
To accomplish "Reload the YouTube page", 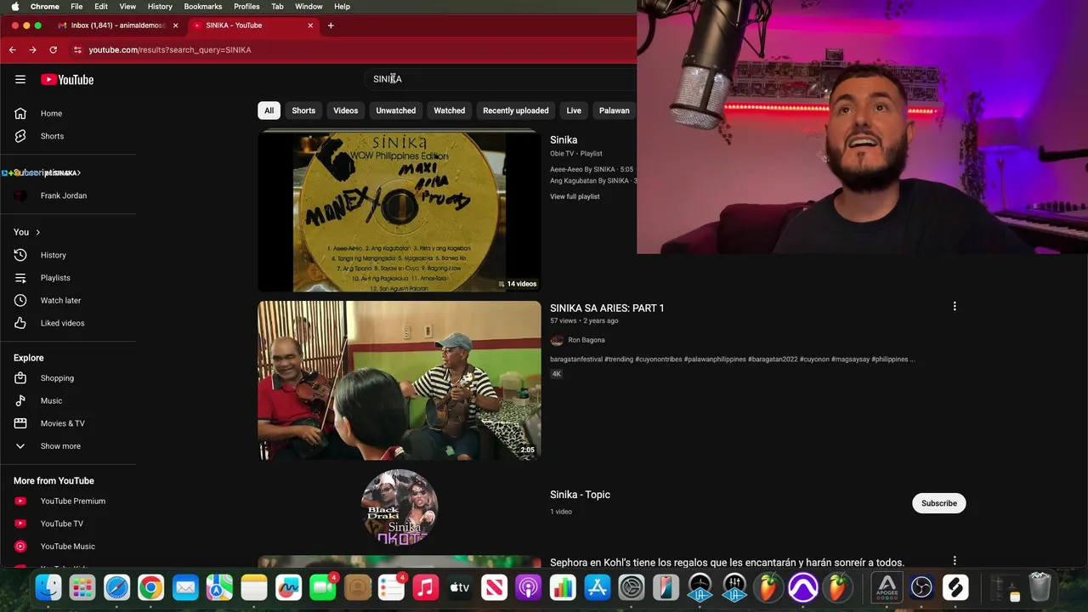I will (x=53, y=50).
